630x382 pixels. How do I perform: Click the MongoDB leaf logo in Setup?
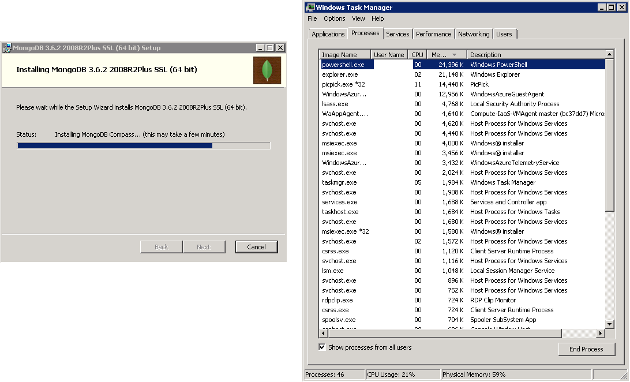point(267,70)
